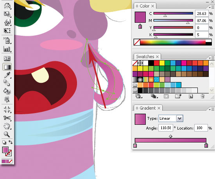215x179 pixels.
Task: Click the C cyan slider
Action: 173,13
